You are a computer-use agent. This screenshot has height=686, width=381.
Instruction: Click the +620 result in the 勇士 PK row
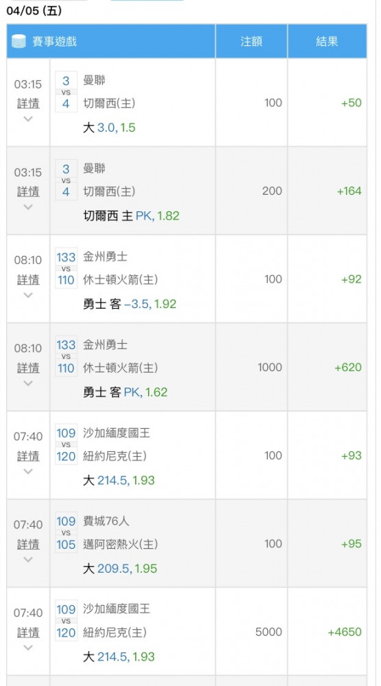click(x=348, y=368)
